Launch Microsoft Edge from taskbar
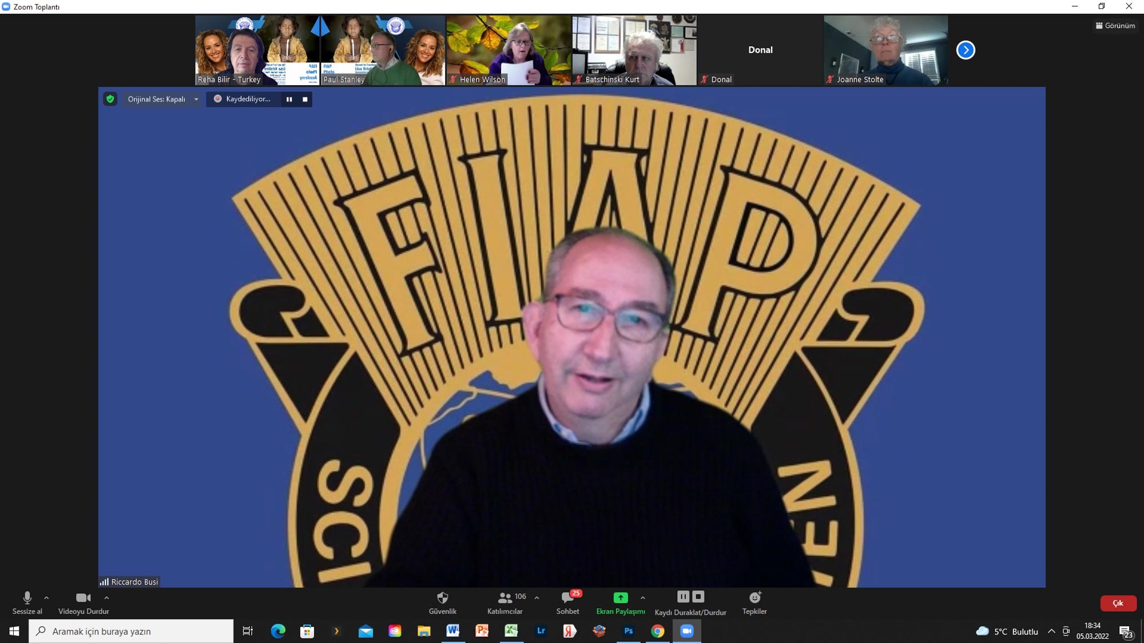Image resolution: width=1144 pixels, height=643 pixels. 278,631
